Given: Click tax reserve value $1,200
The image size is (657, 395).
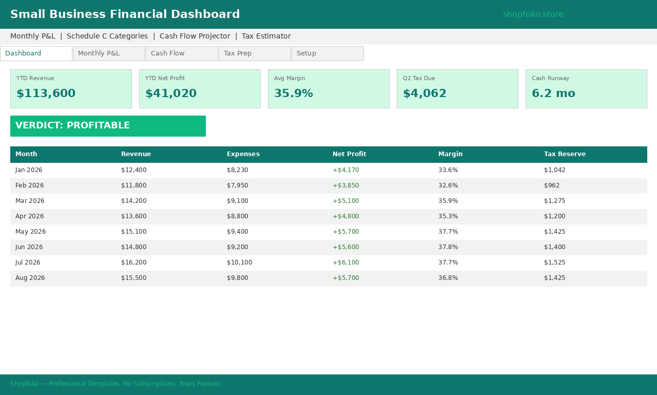Looking at the screenshot, I should (555, 216).
